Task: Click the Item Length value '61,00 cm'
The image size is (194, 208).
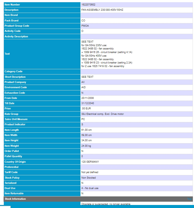Action: (86, 130)
